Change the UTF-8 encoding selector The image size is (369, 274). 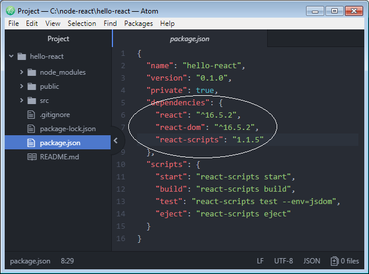pyautogui.click(x=283, y=261)
